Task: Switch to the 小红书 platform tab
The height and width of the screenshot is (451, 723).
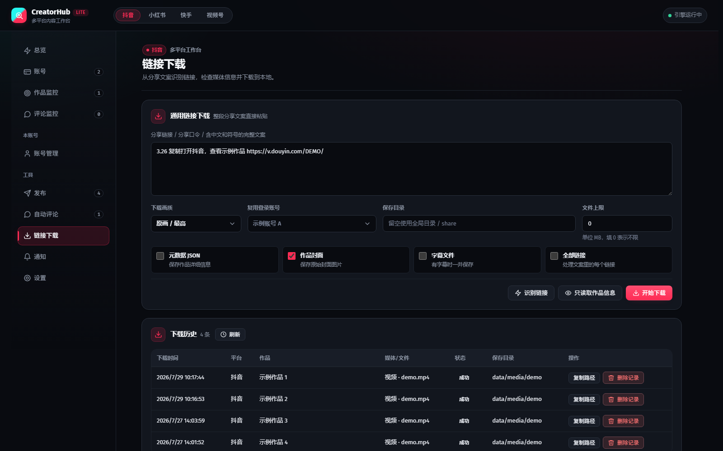Action: click(157, 15)
